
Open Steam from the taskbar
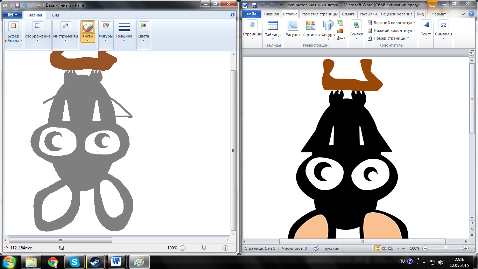pos(95,262)
